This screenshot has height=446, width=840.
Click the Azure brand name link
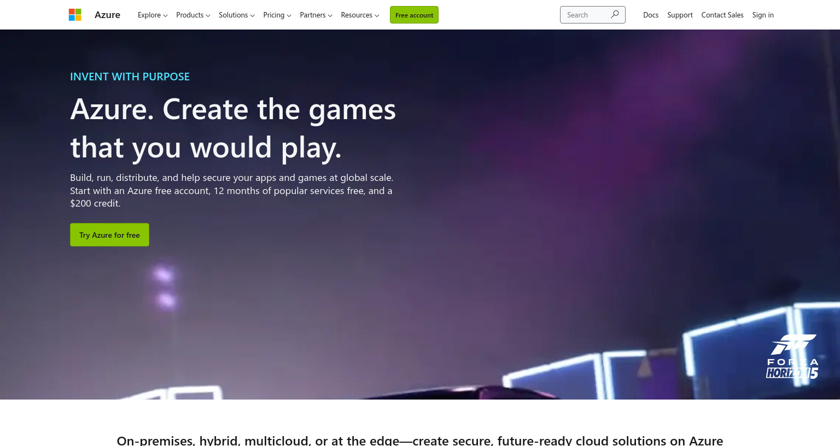tap(107, 15)
